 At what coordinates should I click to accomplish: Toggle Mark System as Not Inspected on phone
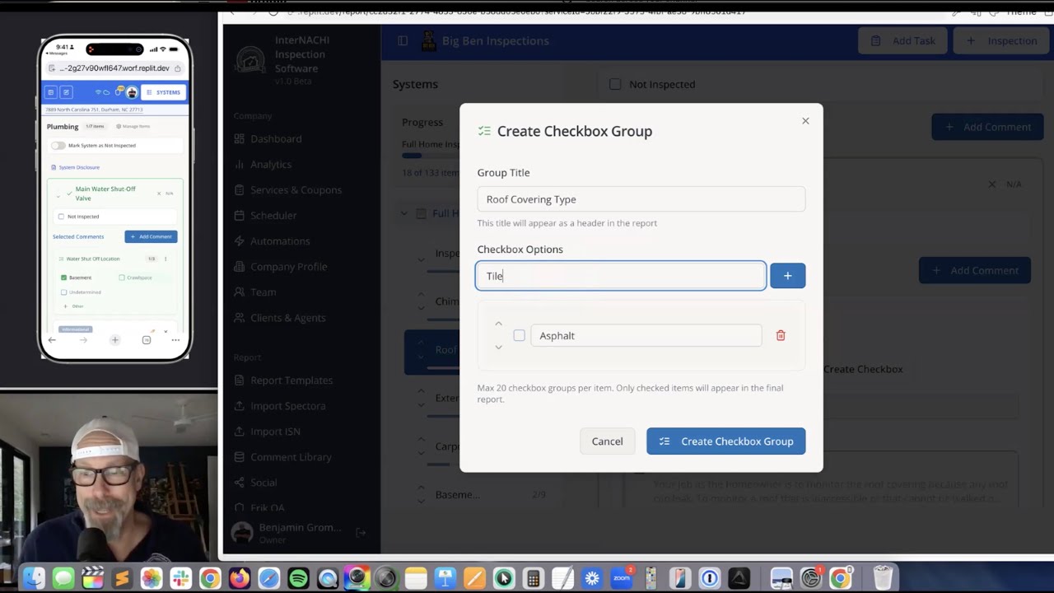(x=58, y=146)
